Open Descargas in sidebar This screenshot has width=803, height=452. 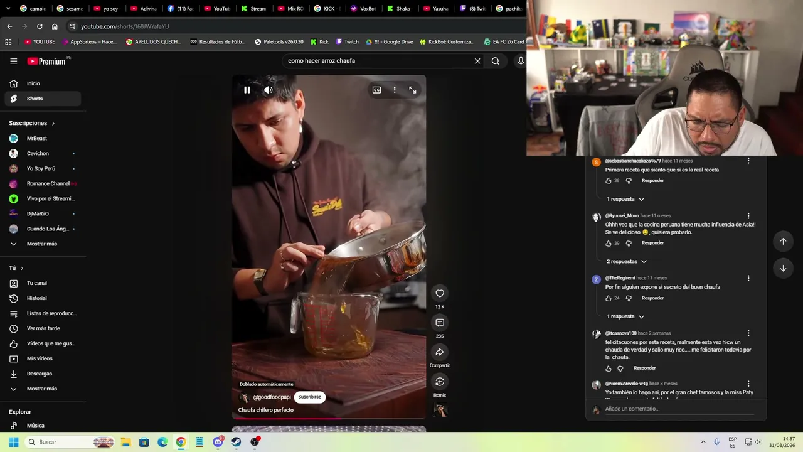43,374
